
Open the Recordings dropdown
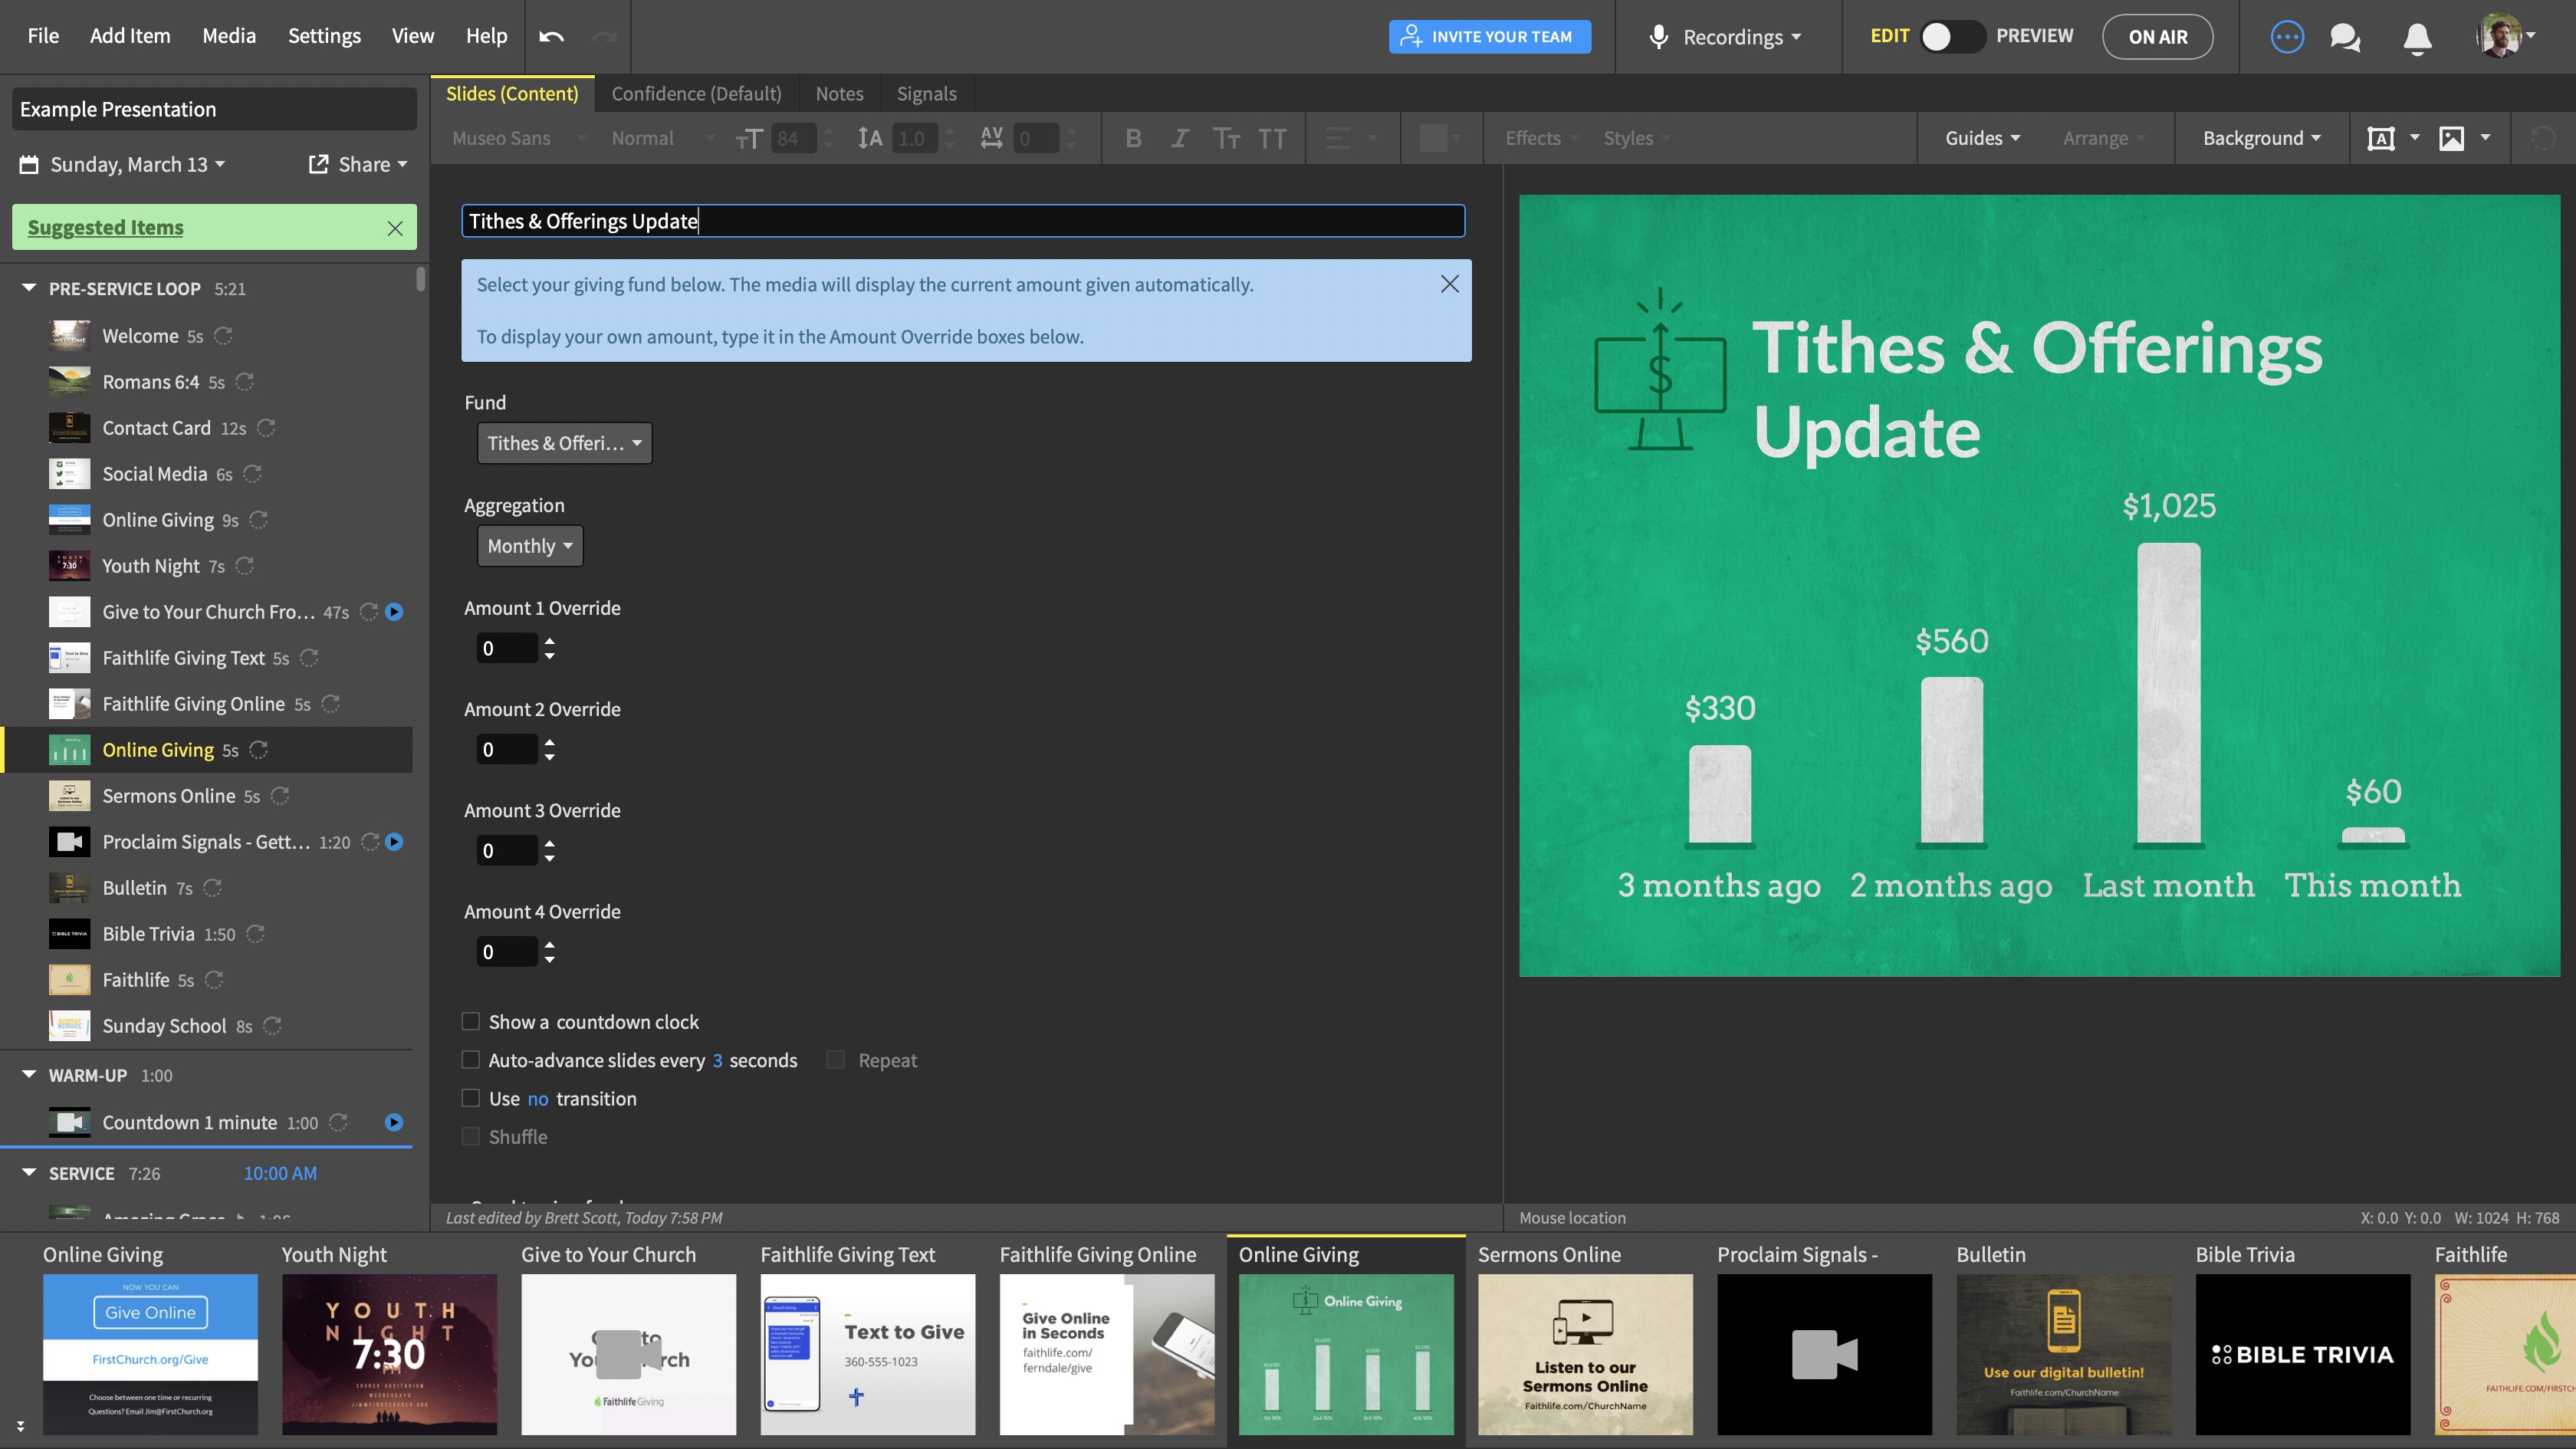click(1742, 37)
